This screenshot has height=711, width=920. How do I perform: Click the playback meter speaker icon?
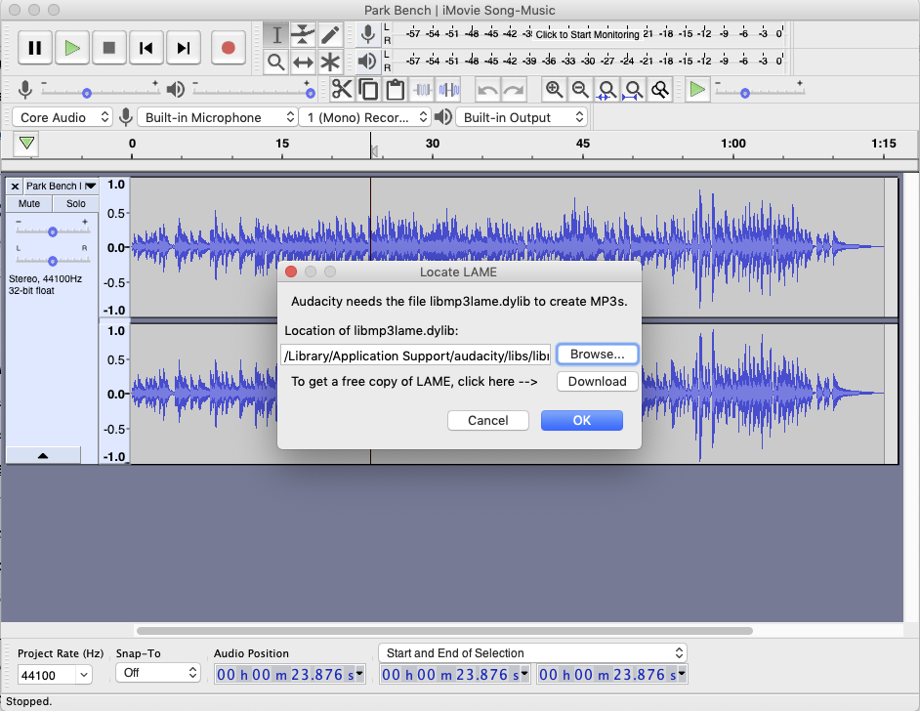click(x=368, y=61)
